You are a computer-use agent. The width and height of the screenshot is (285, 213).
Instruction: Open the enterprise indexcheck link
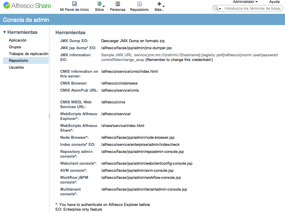point(140,145)
